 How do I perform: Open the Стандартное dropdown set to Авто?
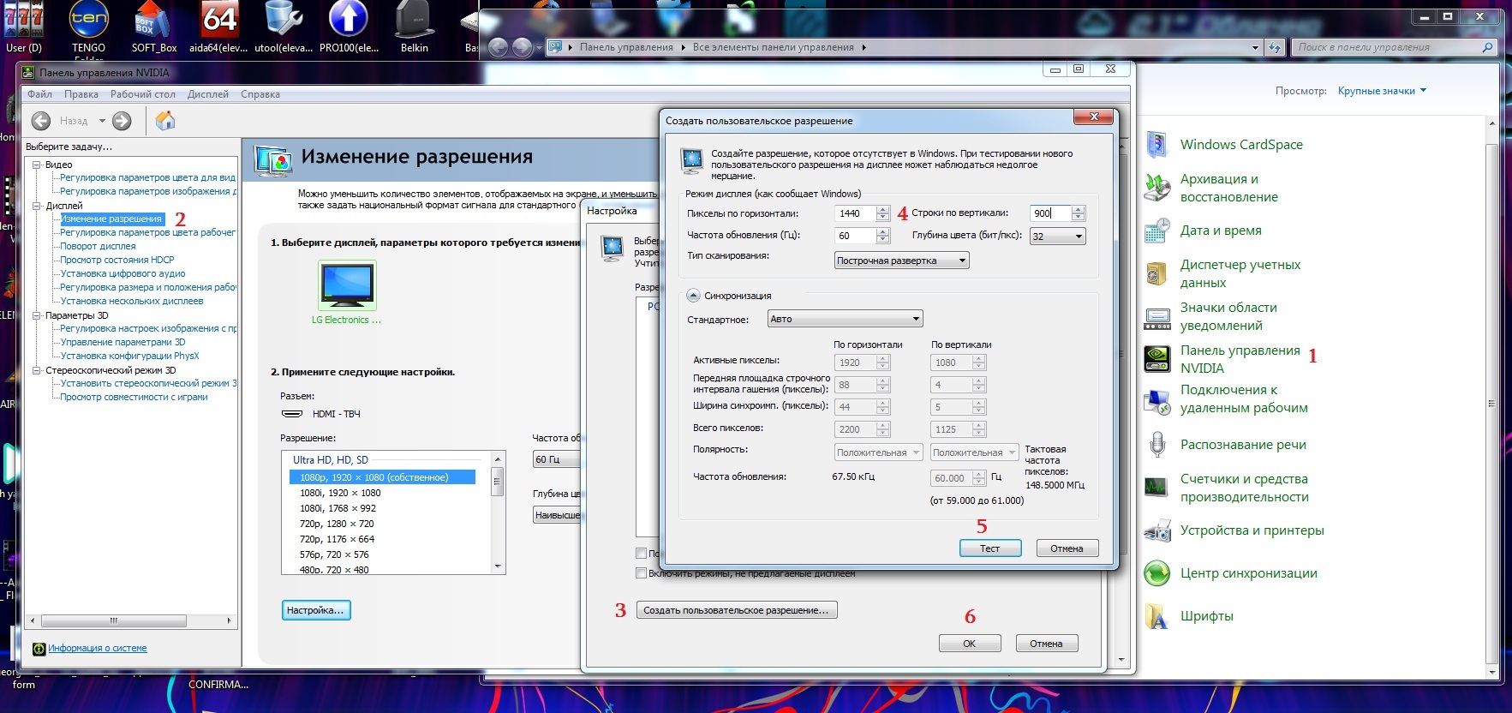coord(845,319)
